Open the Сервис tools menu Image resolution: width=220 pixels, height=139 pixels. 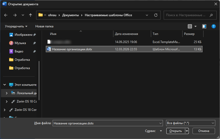[153, 131]
